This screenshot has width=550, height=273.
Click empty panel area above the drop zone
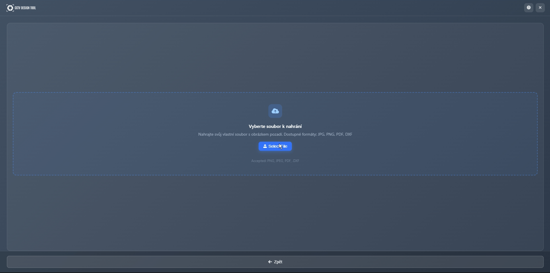(275, 57)
